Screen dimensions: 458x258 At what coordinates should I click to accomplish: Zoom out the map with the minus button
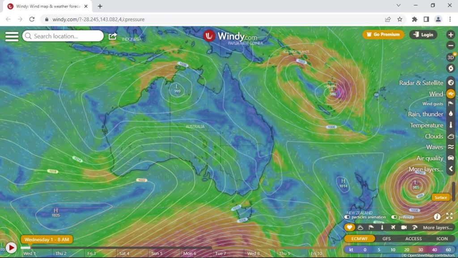tap(451, 45)
